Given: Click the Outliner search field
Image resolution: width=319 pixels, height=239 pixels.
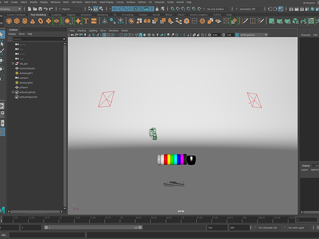Looking at the screenshot, I should [x=38, y=39].
